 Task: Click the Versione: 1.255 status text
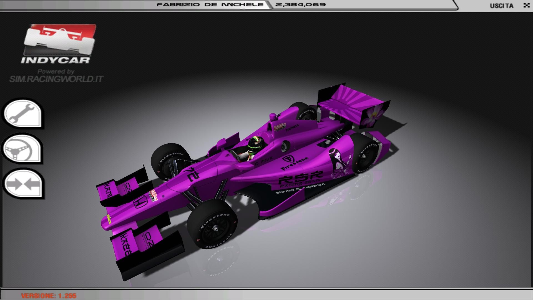pos(49,296)
